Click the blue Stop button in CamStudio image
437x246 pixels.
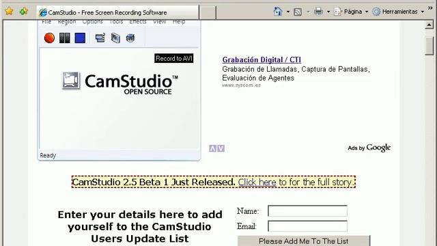80,38
